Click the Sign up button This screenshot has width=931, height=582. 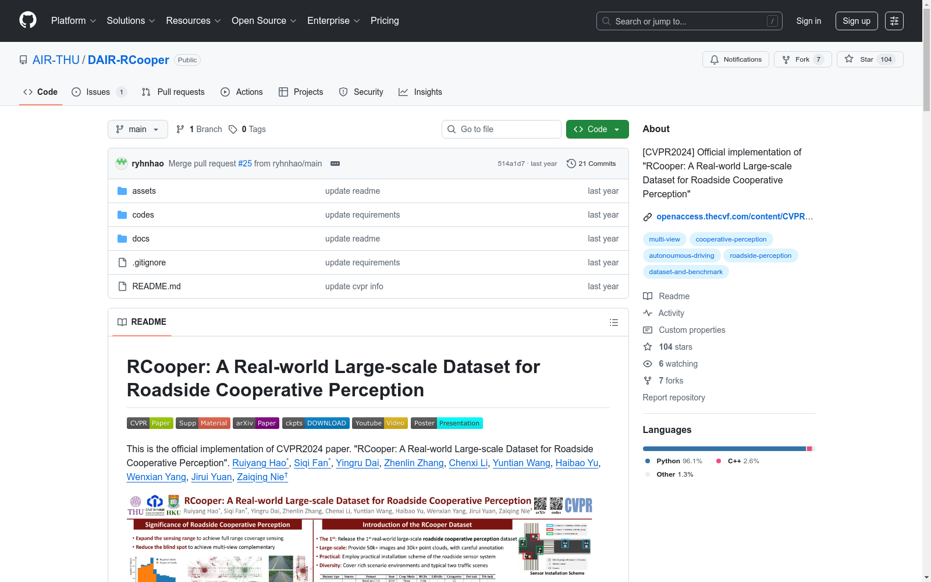click(857, 21)
